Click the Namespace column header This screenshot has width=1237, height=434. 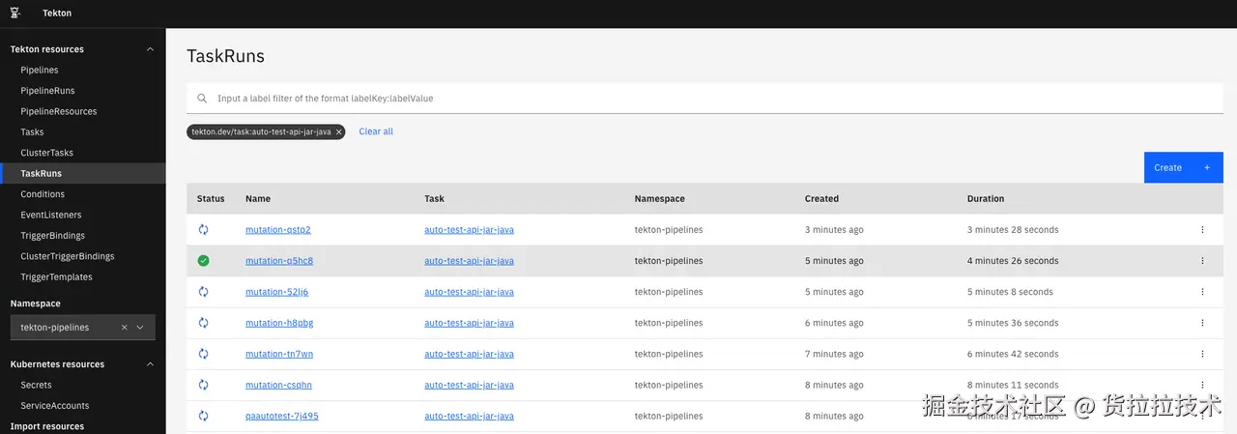point(659,198)
